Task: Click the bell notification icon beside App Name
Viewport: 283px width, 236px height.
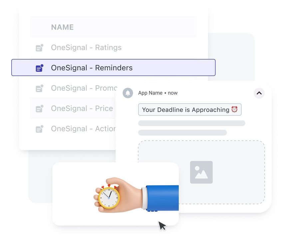Action: [x=128, y=93]
